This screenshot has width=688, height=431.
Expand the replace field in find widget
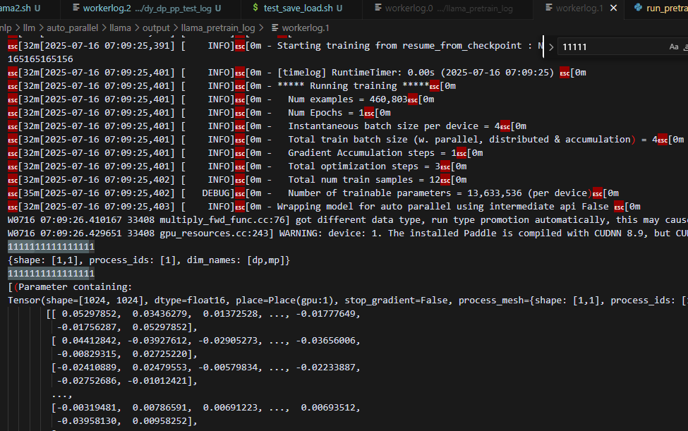pos(551,47)
